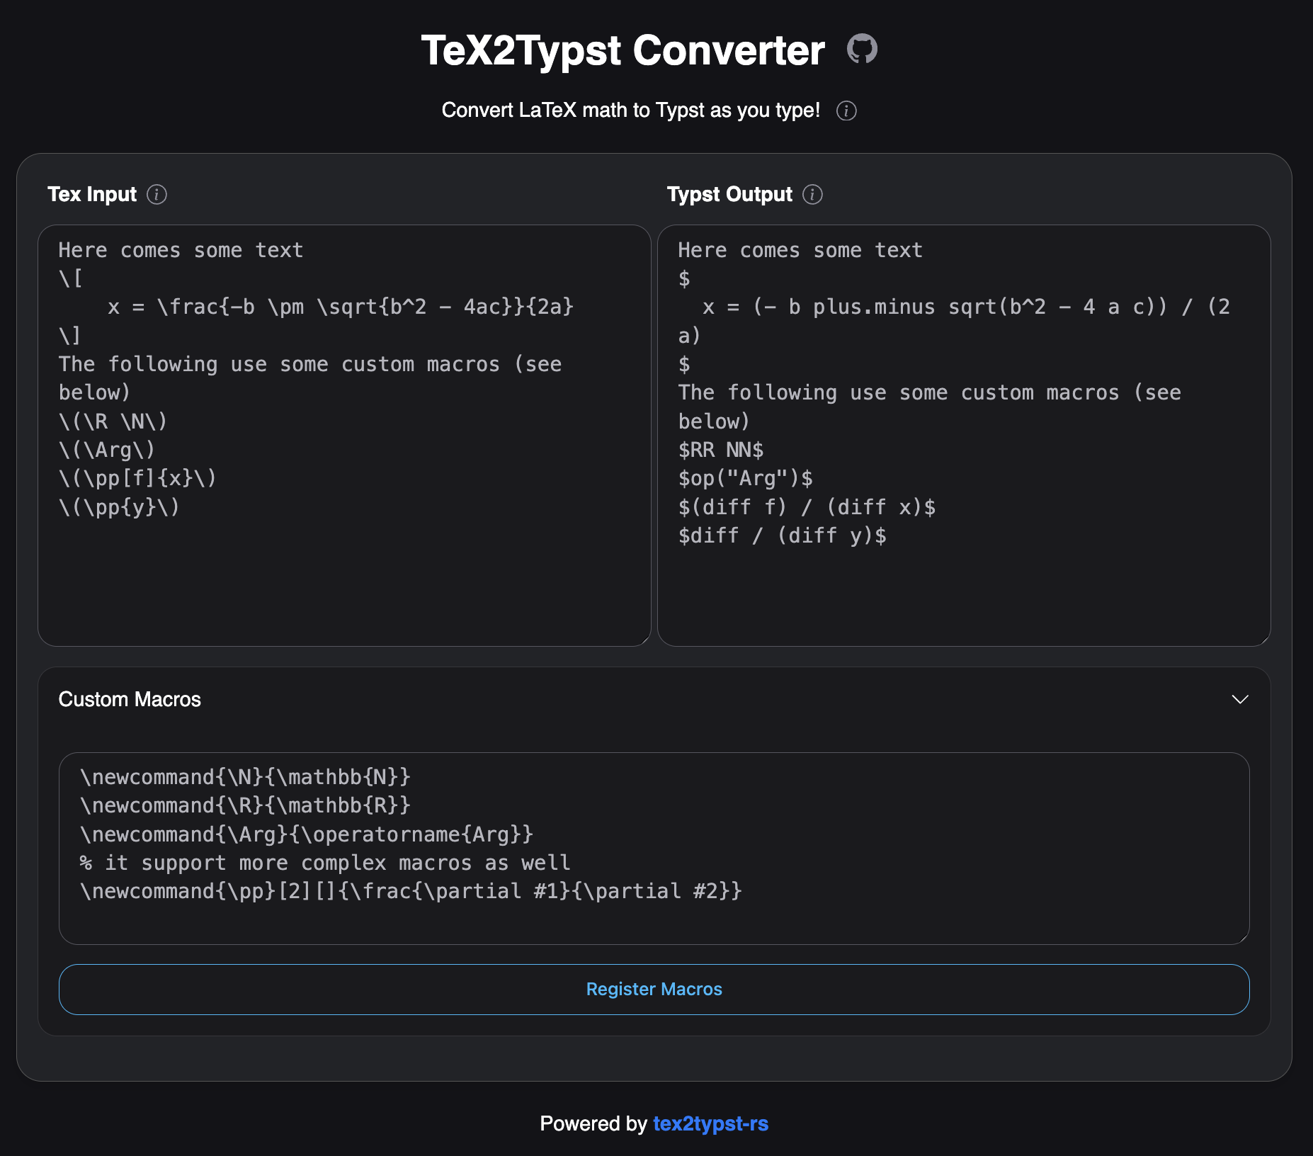Viewport: 1313px width, 1156px height.
Task: Click the $op("Arg")$ output line
Action: 746,478
